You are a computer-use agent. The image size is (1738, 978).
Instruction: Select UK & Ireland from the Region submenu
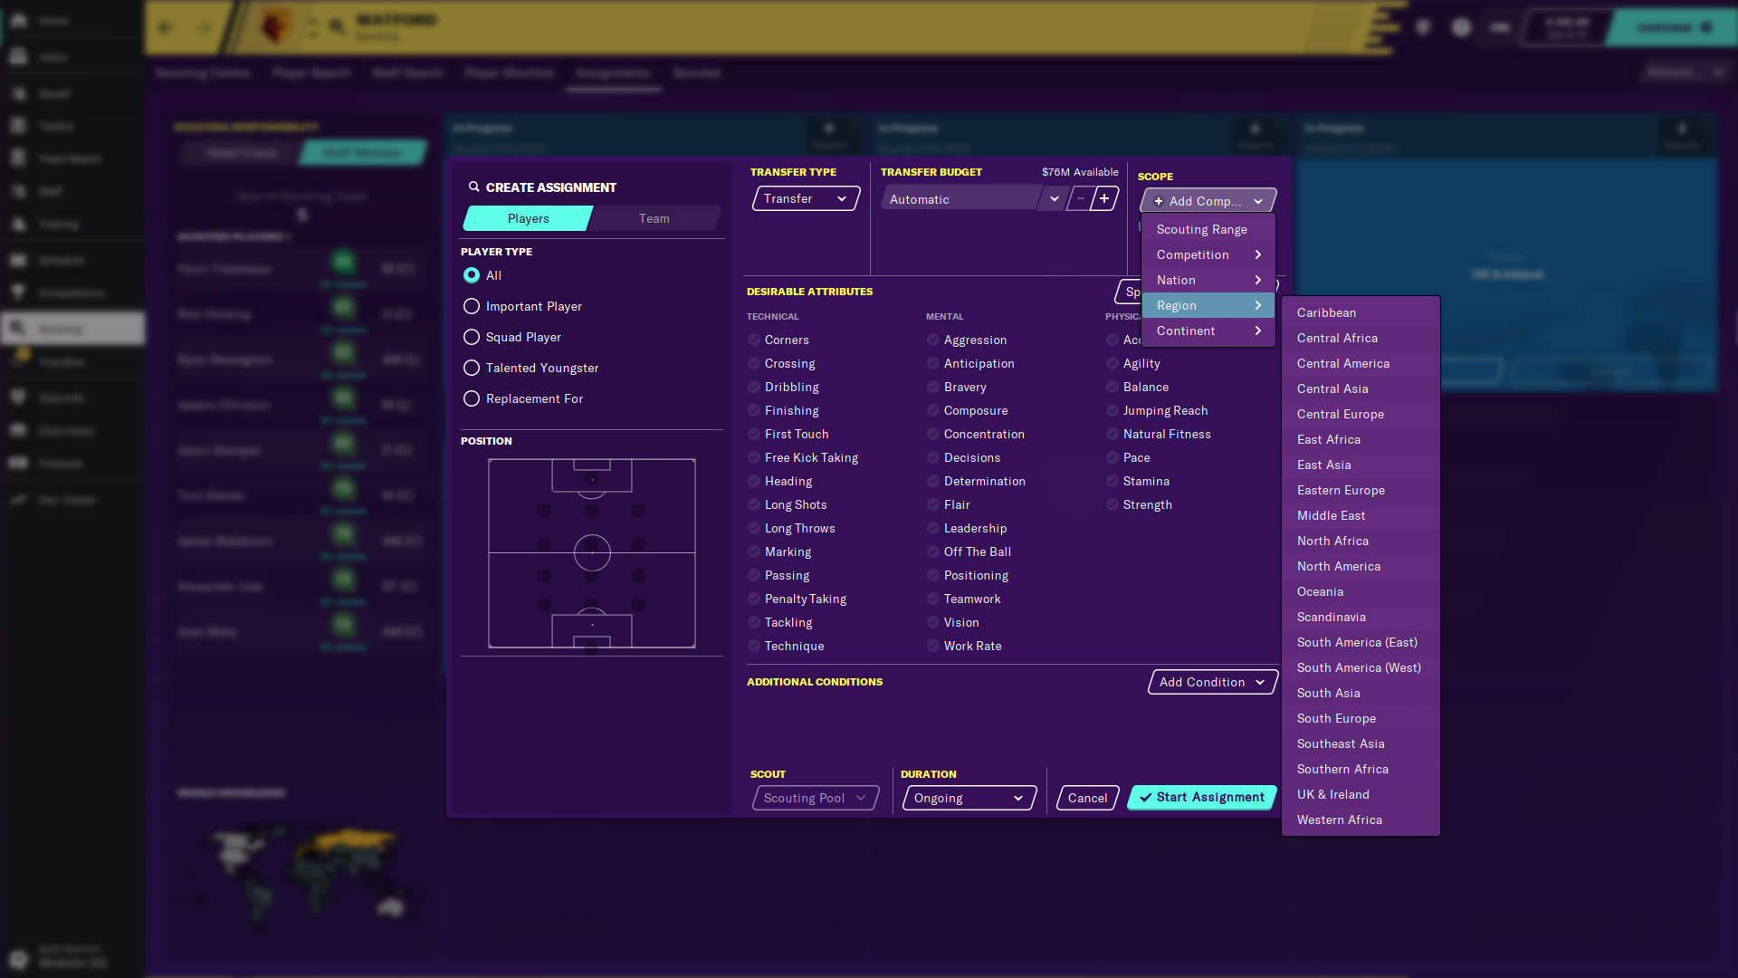coord(1332,794)
